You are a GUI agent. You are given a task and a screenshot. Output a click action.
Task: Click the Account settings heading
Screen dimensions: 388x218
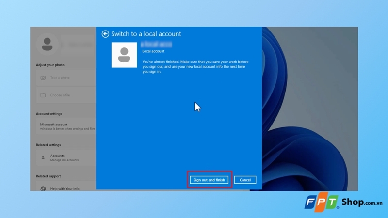[49, 114]
